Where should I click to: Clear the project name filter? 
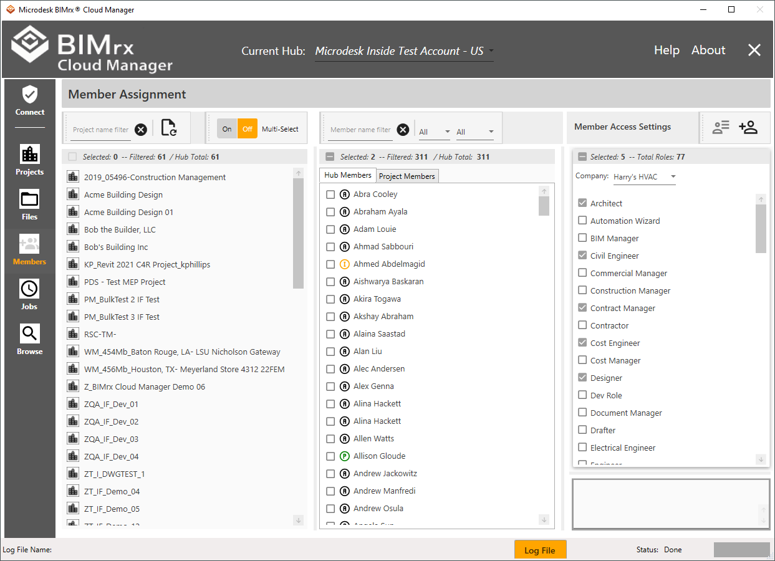(x=141, y=130)
